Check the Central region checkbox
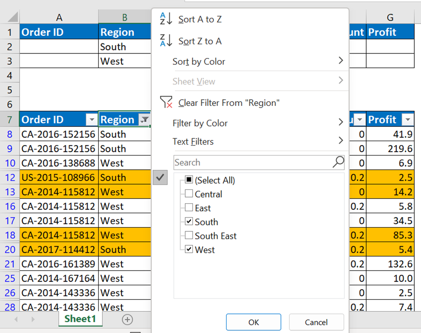Viewport: 421px width, 333px height. coord(189,194)
